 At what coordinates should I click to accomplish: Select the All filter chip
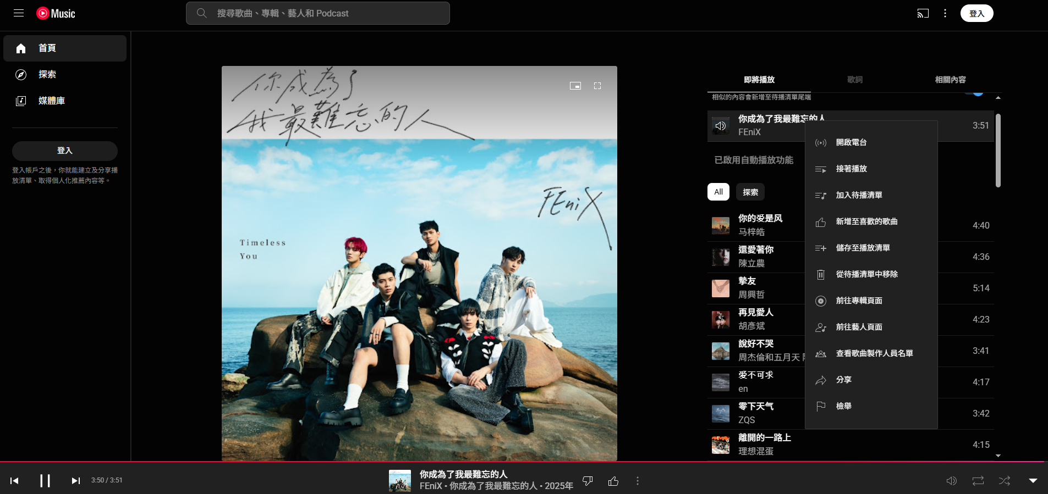718,192
